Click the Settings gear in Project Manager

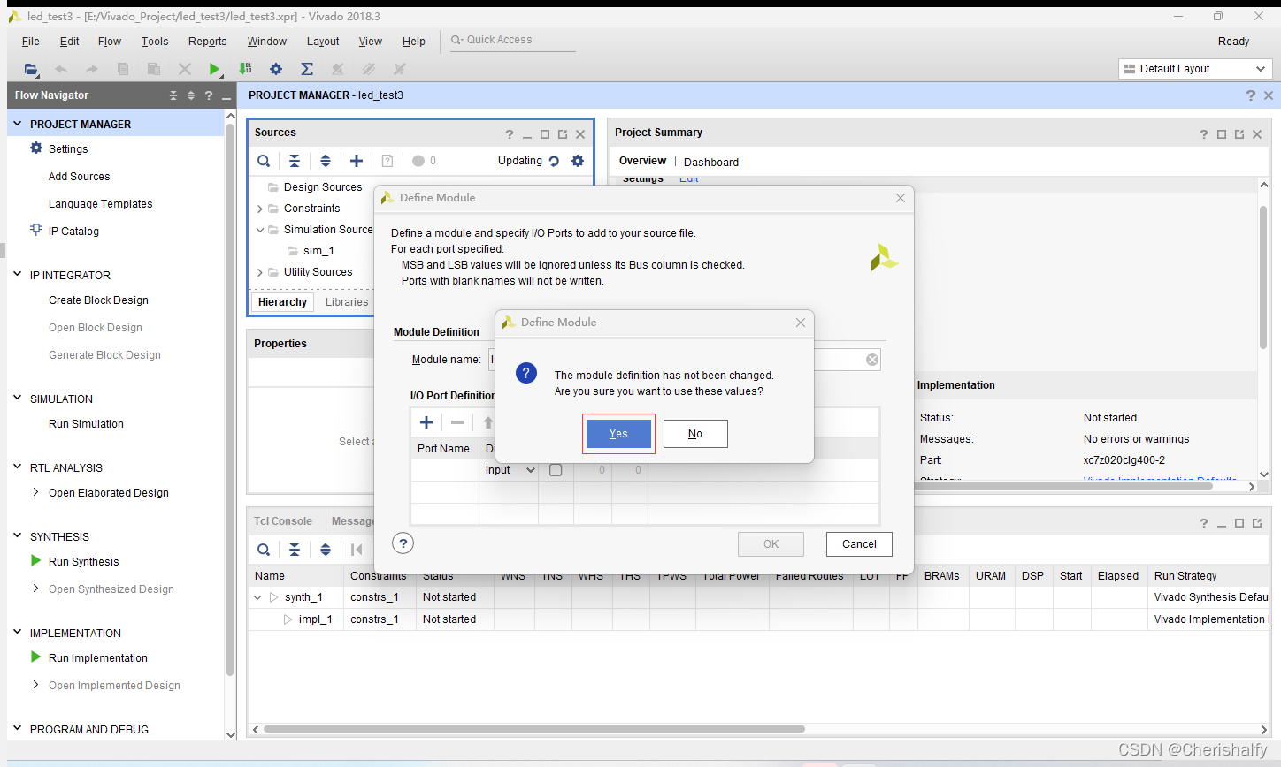point(36,148)
